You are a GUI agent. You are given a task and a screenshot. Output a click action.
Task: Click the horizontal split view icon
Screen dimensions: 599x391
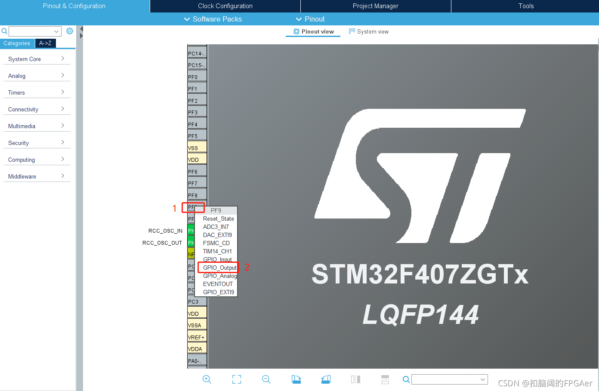point(385,379)
